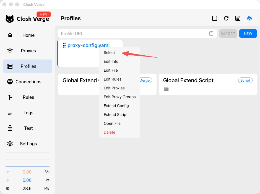Viewport: 260px width, 194px height.
Task: Open the runtime config document icon
Action: click(238, 18)
